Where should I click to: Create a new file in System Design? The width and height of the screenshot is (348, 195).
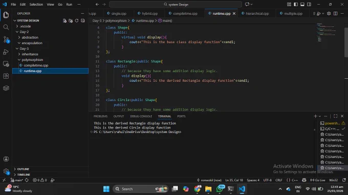coord(64,20)
